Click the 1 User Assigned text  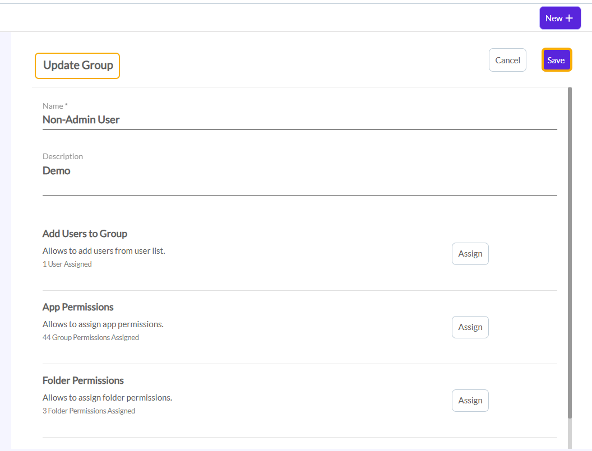[x=67, y=264]
